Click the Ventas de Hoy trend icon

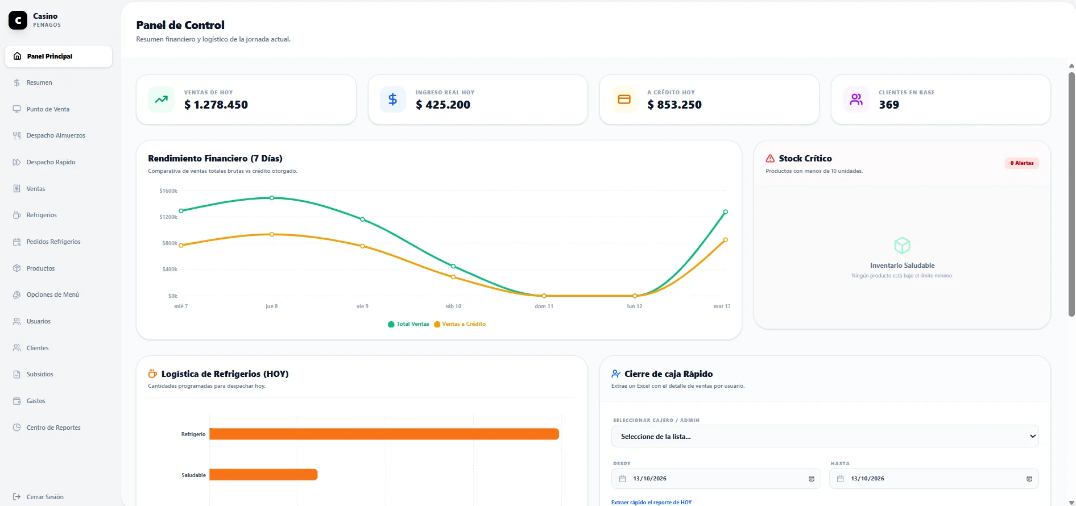pos(162,99)
